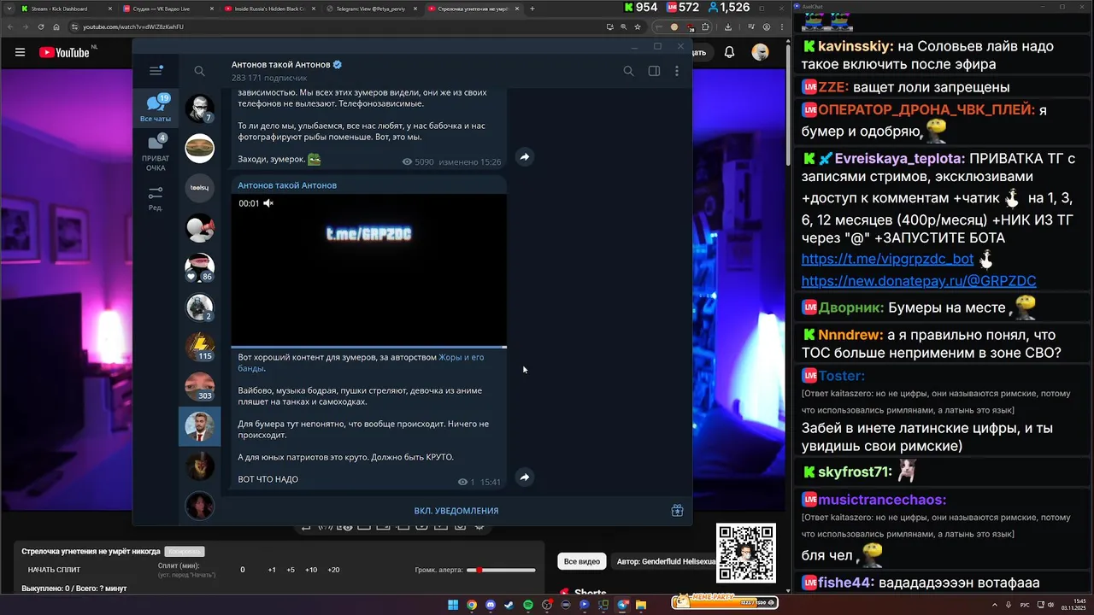Screen dimensions: 1094x615
Task: Open the chat with badge 7
Action: pyautogui.click(x=200, y=108)
